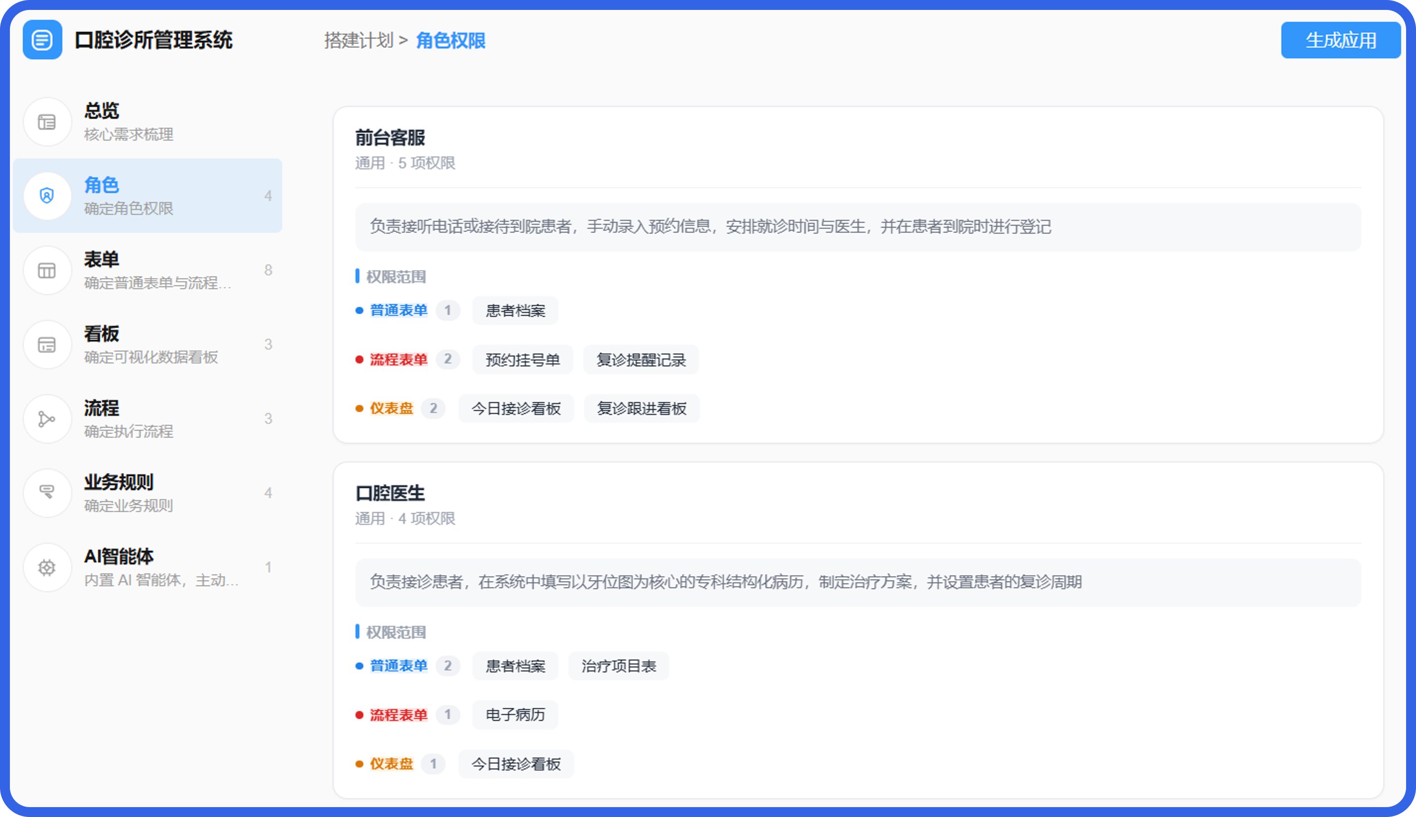The width and height of the screenshot is (1416, 817).
Task: Open the 表单 menu item
Action: coord(148,270)
